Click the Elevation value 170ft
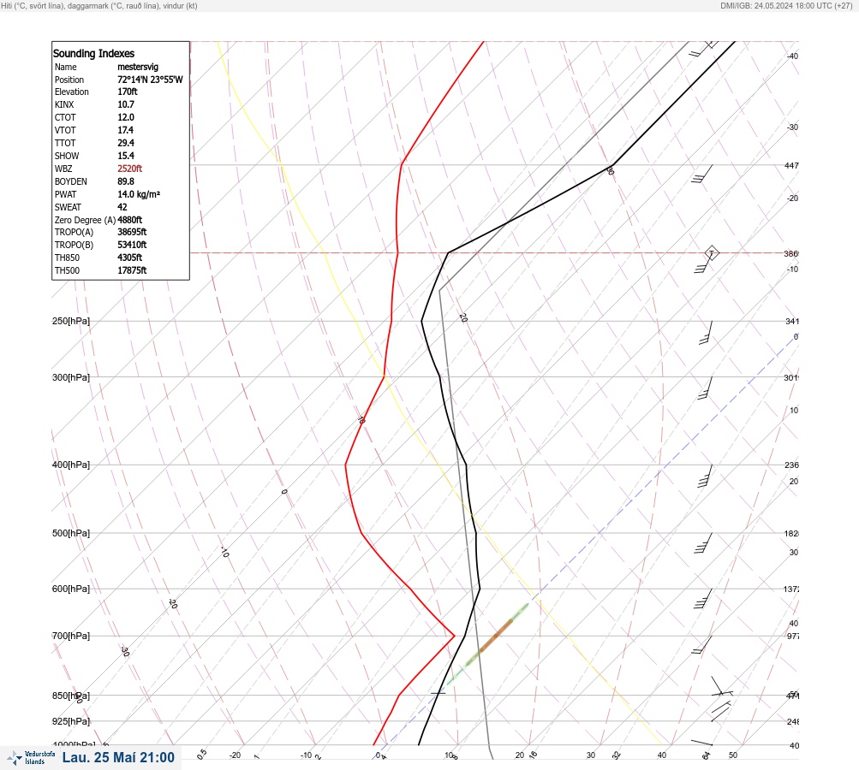Image resolution: width=859 pixels, height=770 pixels. pos(128,92)
